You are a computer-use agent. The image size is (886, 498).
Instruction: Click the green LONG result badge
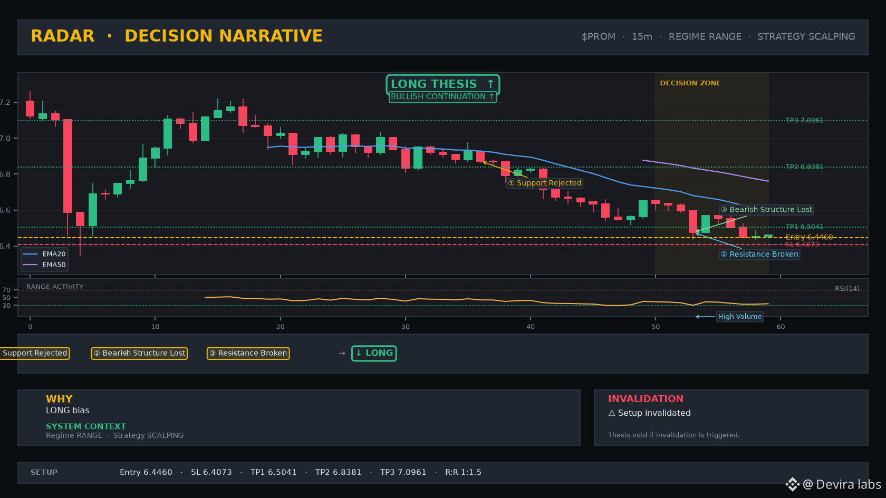(x=374, y=353)
